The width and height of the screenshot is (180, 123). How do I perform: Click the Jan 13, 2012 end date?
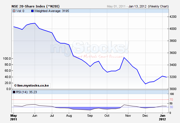pyautogui.click(x=137, y=6)
